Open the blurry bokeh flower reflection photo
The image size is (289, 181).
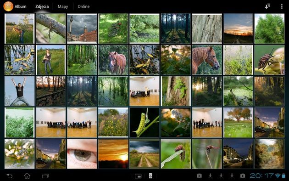(20, 154)
